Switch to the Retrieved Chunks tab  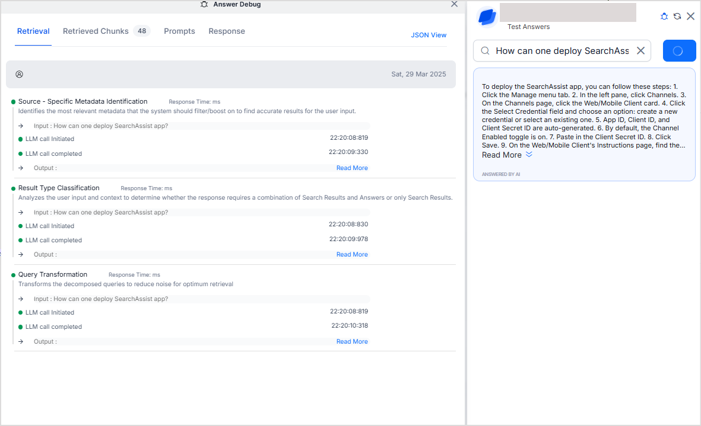(96, 31)
